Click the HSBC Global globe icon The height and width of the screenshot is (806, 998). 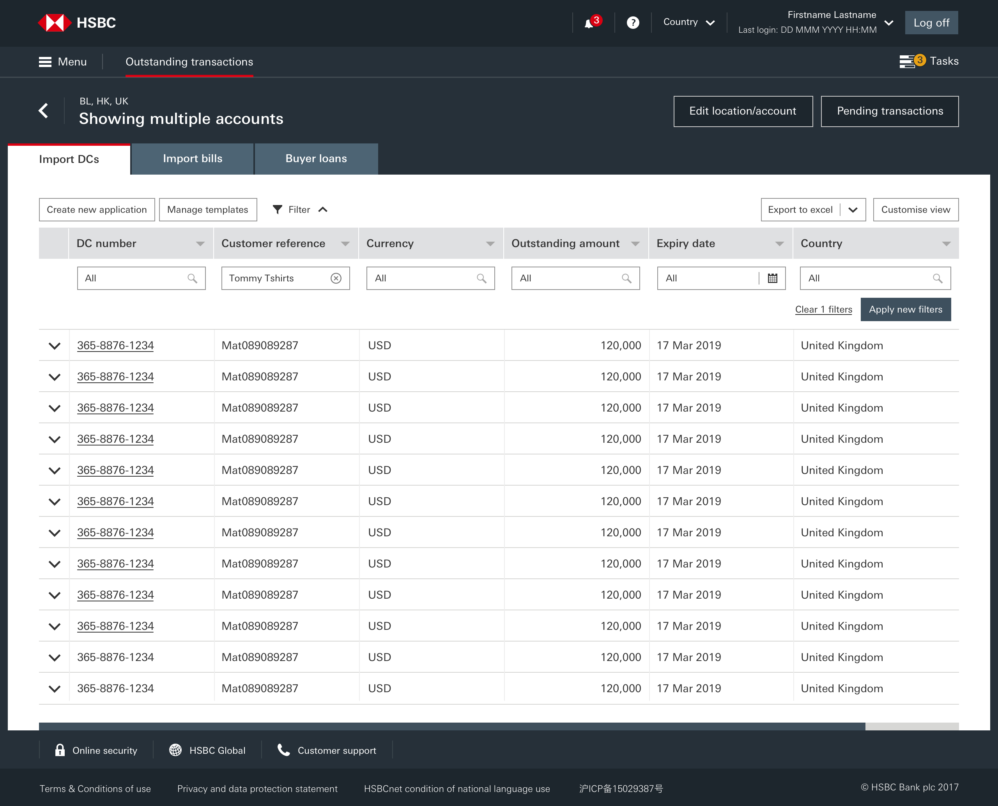(175, 750)
